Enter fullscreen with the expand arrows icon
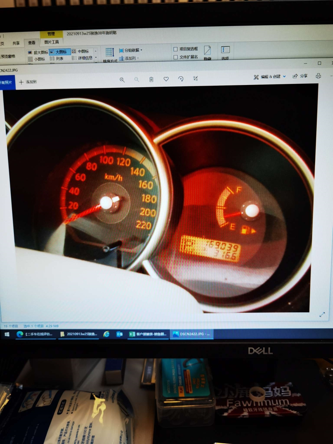This screenshot has height=444, width=333. [x=322, y=314]
